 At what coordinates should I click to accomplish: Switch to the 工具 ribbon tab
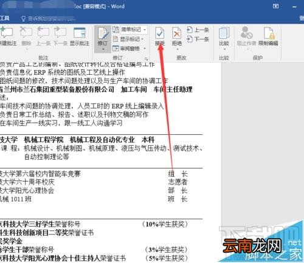[x=5, y=18]
